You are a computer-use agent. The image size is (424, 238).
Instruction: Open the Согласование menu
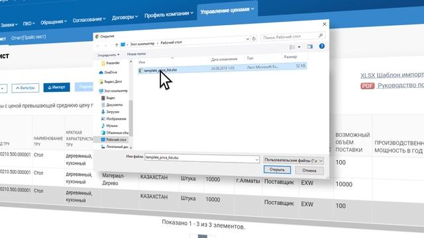[x=89, y=20]
